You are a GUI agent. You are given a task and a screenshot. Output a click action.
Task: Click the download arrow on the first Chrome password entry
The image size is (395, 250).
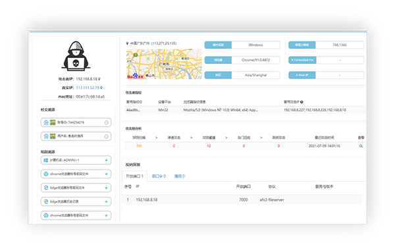[x=106, y=174]
